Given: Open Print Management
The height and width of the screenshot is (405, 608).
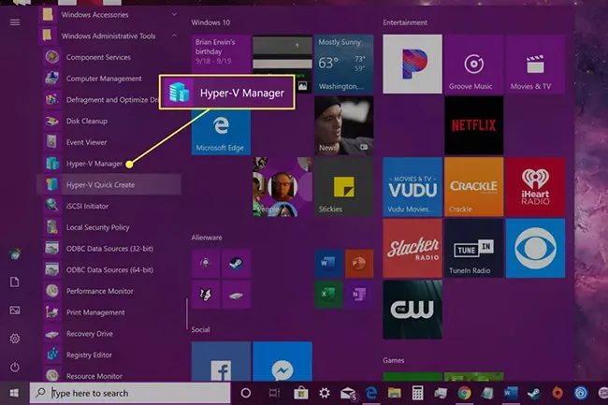Looking at the screenshot, I should [x=109, y=312].
